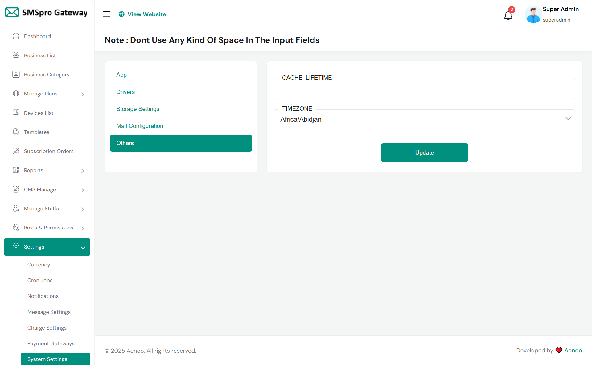The image size is (592, 365).
Task: Expand the Manage Plans submenu
Action: pos(83,94)
